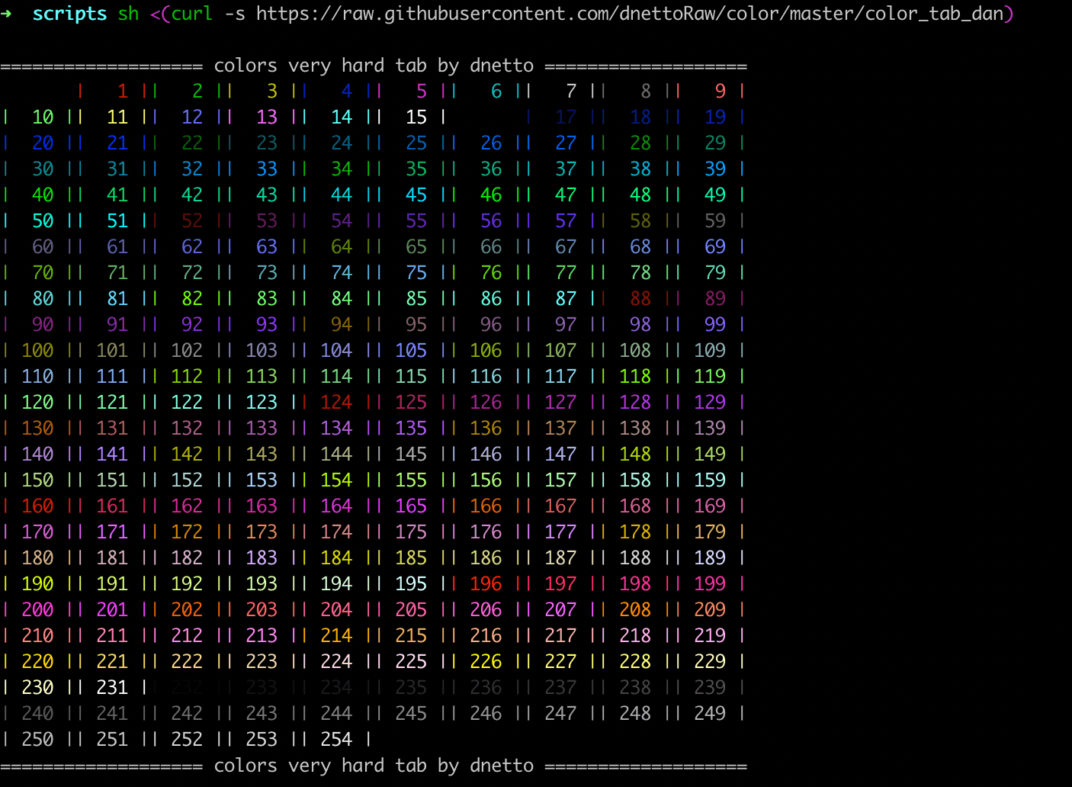Select the white color number 7
Image resolution: width=1072 pixels, height=787 pixels.
(571, 92)
